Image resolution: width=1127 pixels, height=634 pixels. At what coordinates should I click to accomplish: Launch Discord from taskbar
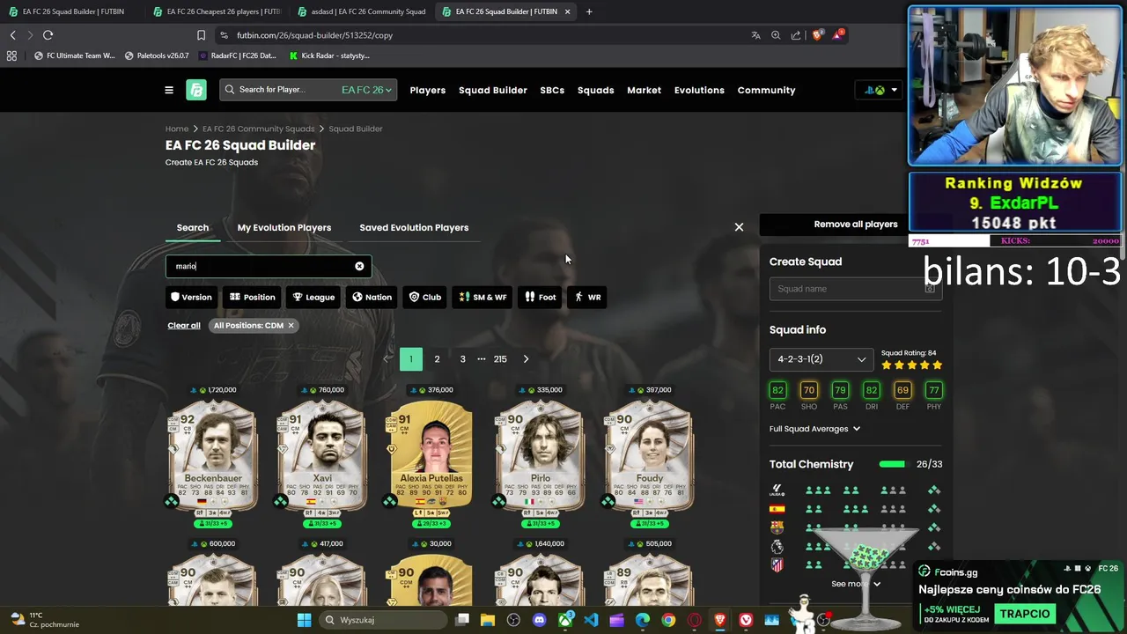(539, 620)
